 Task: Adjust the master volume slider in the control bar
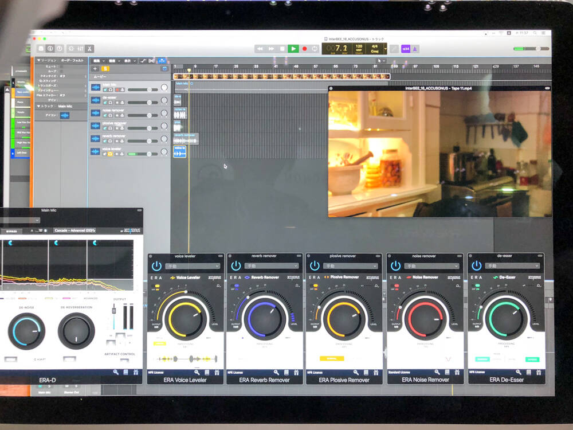click(x=531, y=49)
